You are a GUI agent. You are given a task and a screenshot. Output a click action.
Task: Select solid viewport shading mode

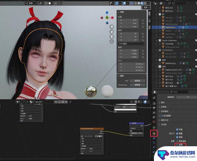coord(139,3)
